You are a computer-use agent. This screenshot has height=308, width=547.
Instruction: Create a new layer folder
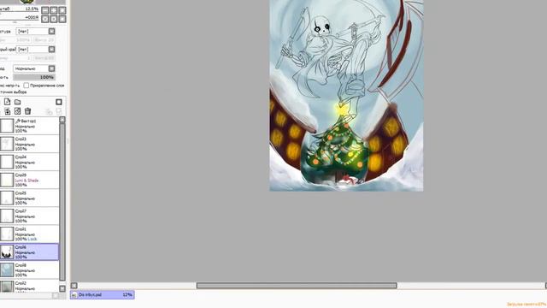tap(17, 102)
